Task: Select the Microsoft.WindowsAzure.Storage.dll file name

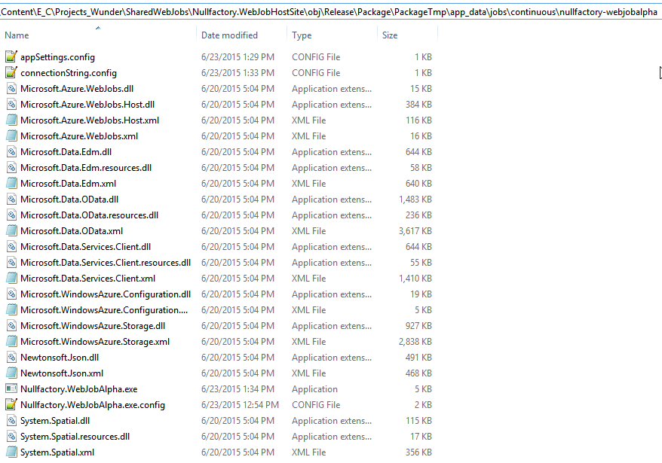Action: [93, 325]
